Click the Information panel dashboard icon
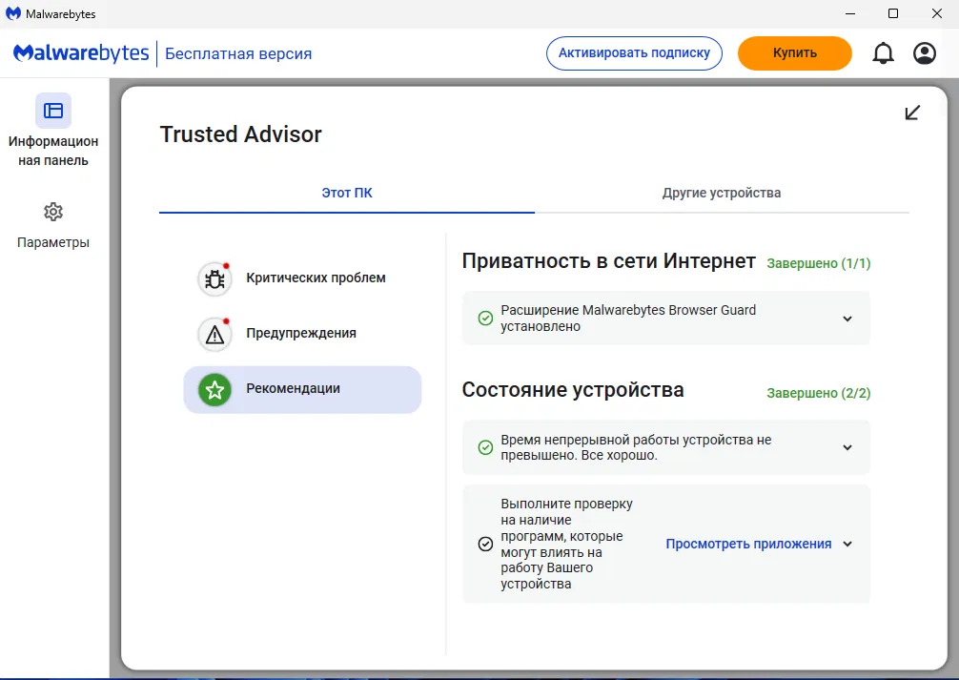 coord(53,111)
